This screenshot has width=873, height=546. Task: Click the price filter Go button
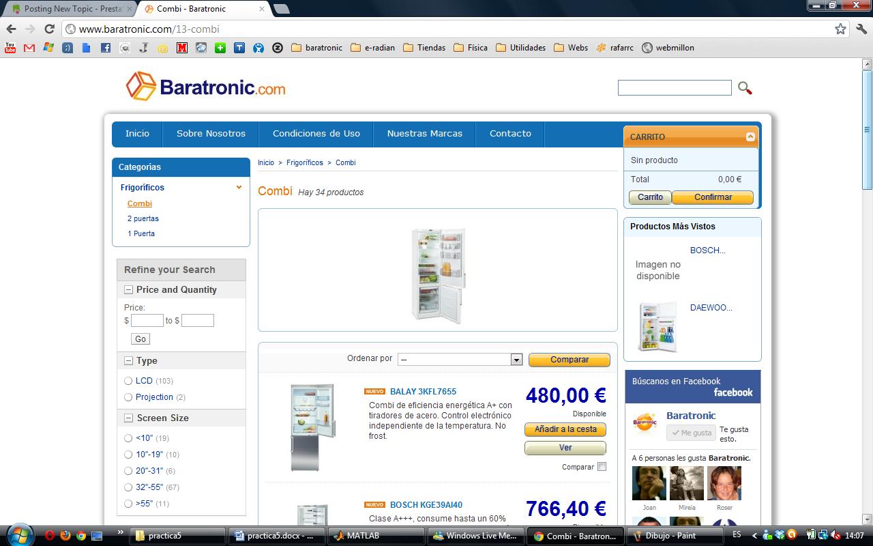[140, 339]
